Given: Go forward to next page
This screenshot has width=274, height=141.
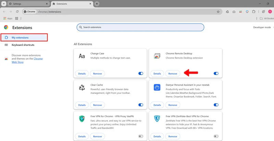Looking at the screenshot, I should [11, 12].
